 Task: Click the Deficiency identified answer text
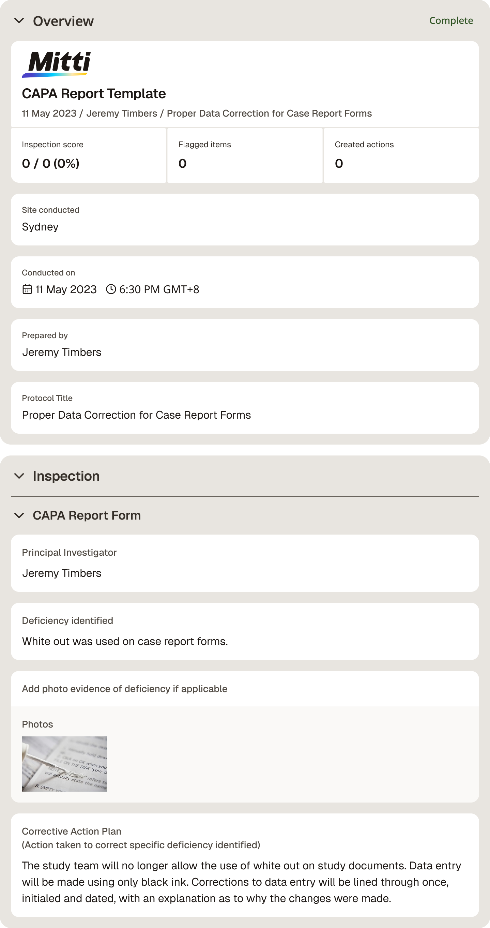pos(125,641)
